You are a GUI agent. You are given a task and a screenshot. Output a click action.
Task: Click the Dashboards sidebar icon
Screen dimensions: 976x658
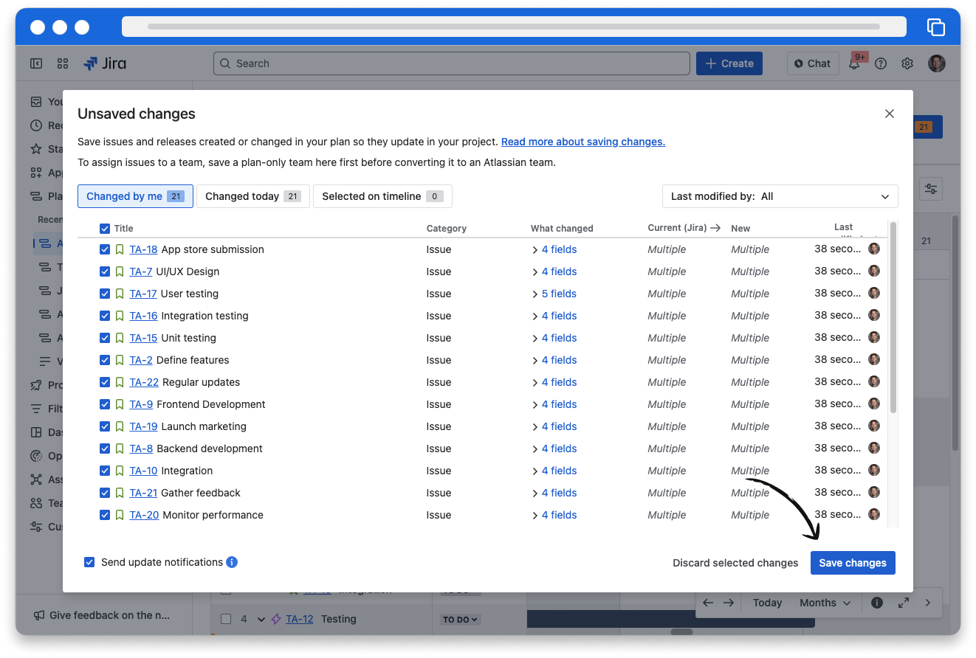[35, 432]
